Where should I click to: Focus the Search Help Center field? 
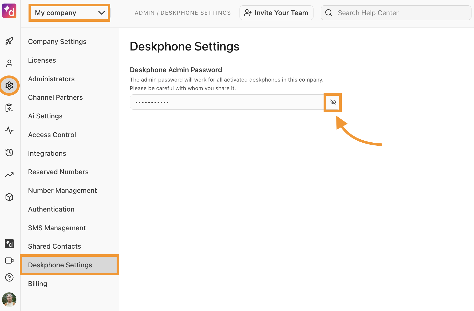[x=396, y=13]
